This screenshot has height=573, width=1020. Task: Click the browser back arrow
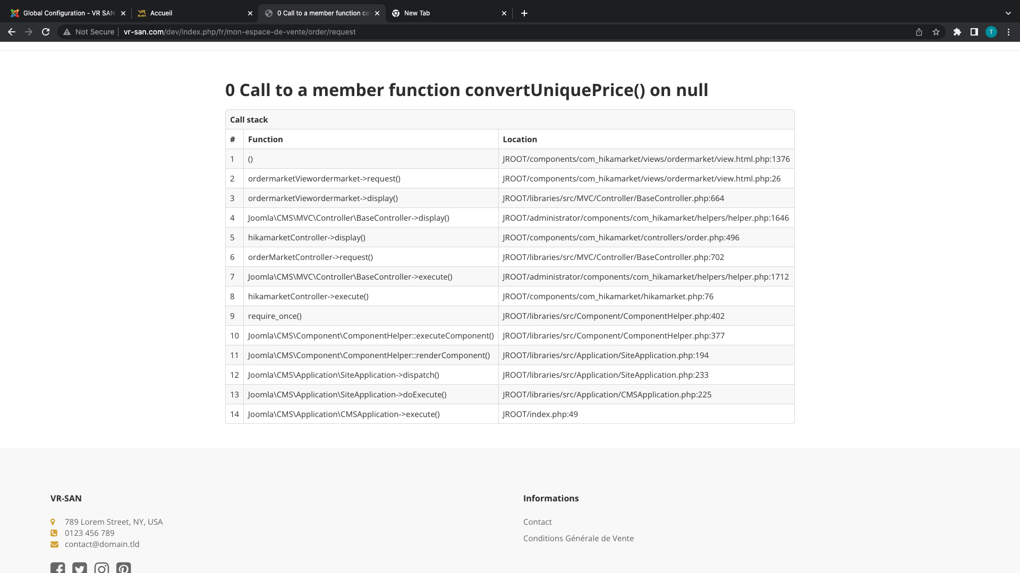click(x=12, y=32)
